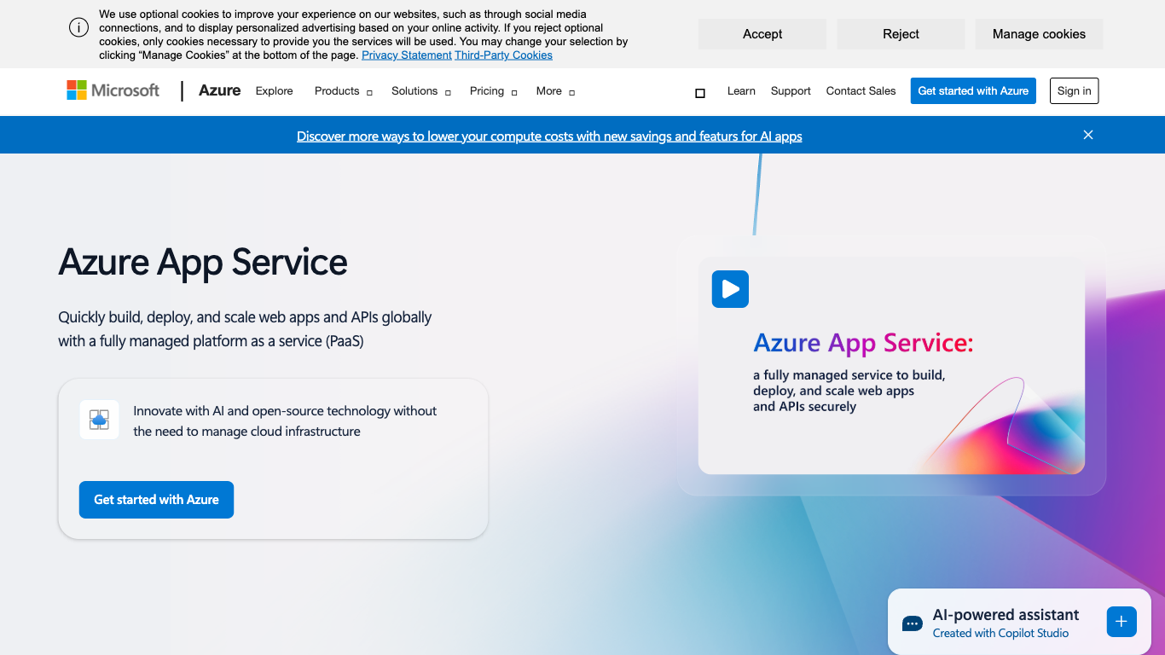Go to the Explore menu item
Viewport: 1165px width, 655px height.
pyautogui.click(x=275, y=91)
